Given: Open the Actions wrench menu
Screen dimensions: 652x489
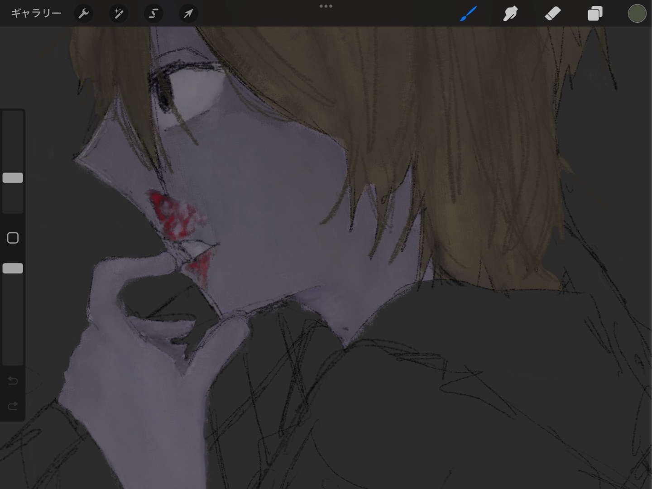Looking at the screenshot, I should coord(84,14).
